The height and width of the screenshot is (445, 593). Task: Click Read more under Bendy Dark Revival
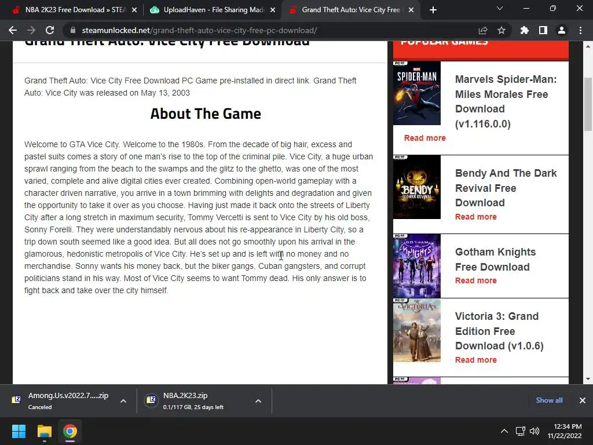tap(476, 217)
